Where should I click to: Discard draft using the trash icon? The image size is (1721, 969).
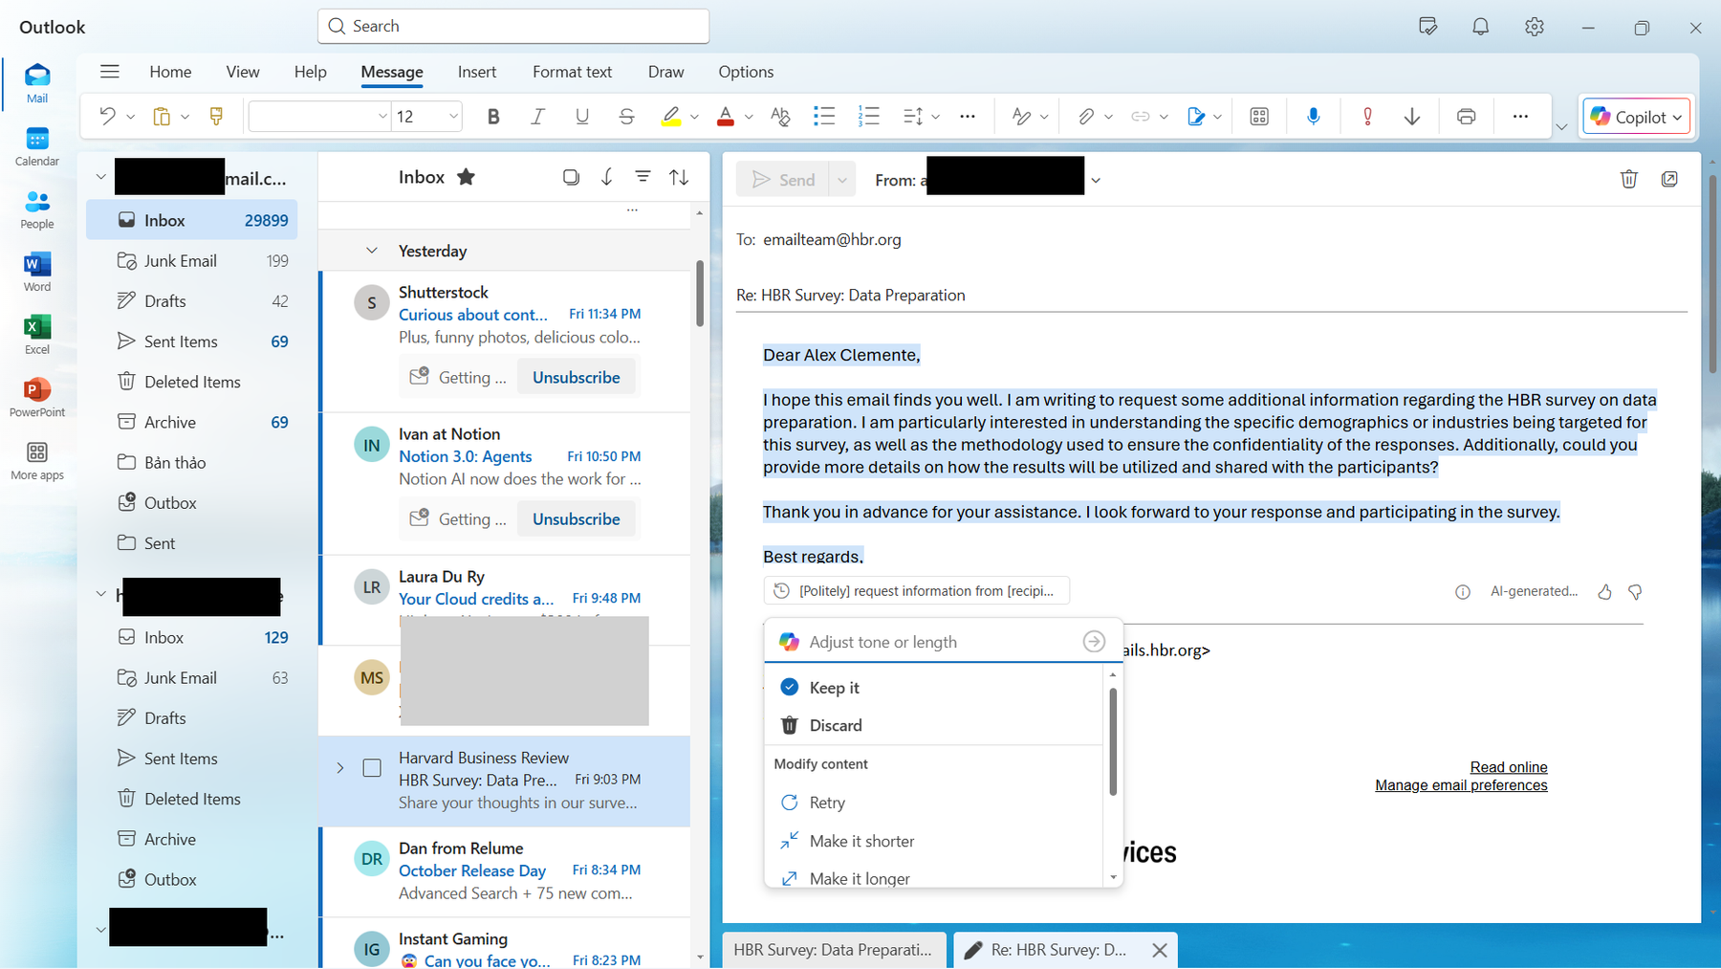[1628, 179]
